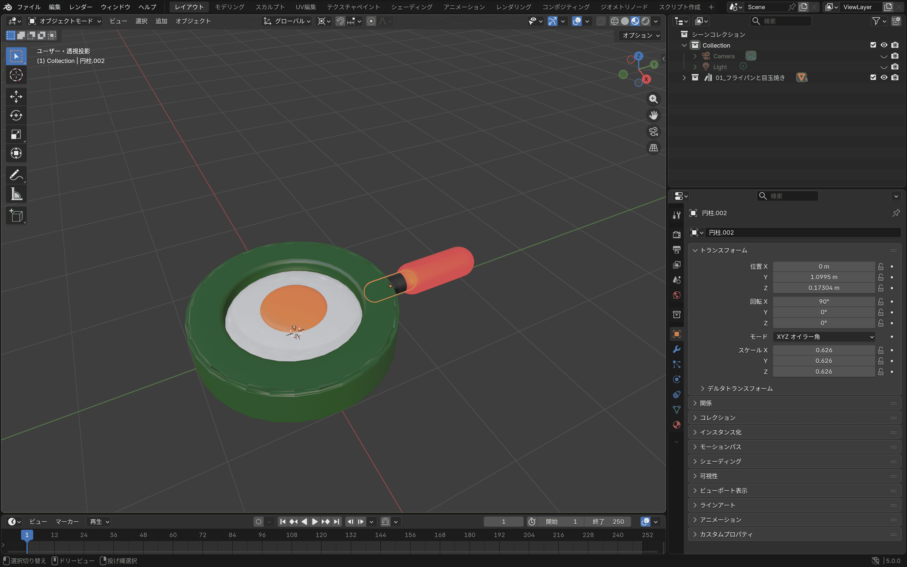This screenshot has height=567, width=907.
Task: Open the Tool properties tab
Action: 676,215
